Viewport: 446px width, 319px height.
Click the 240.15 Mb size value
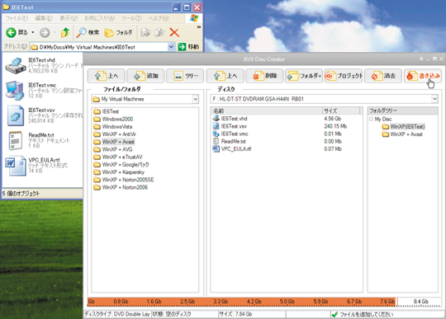pyautogui.click(x=335, y=126)
